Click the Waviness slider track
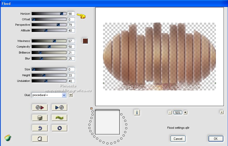Viewport: 228px width, 146px height. click(49, 41)
